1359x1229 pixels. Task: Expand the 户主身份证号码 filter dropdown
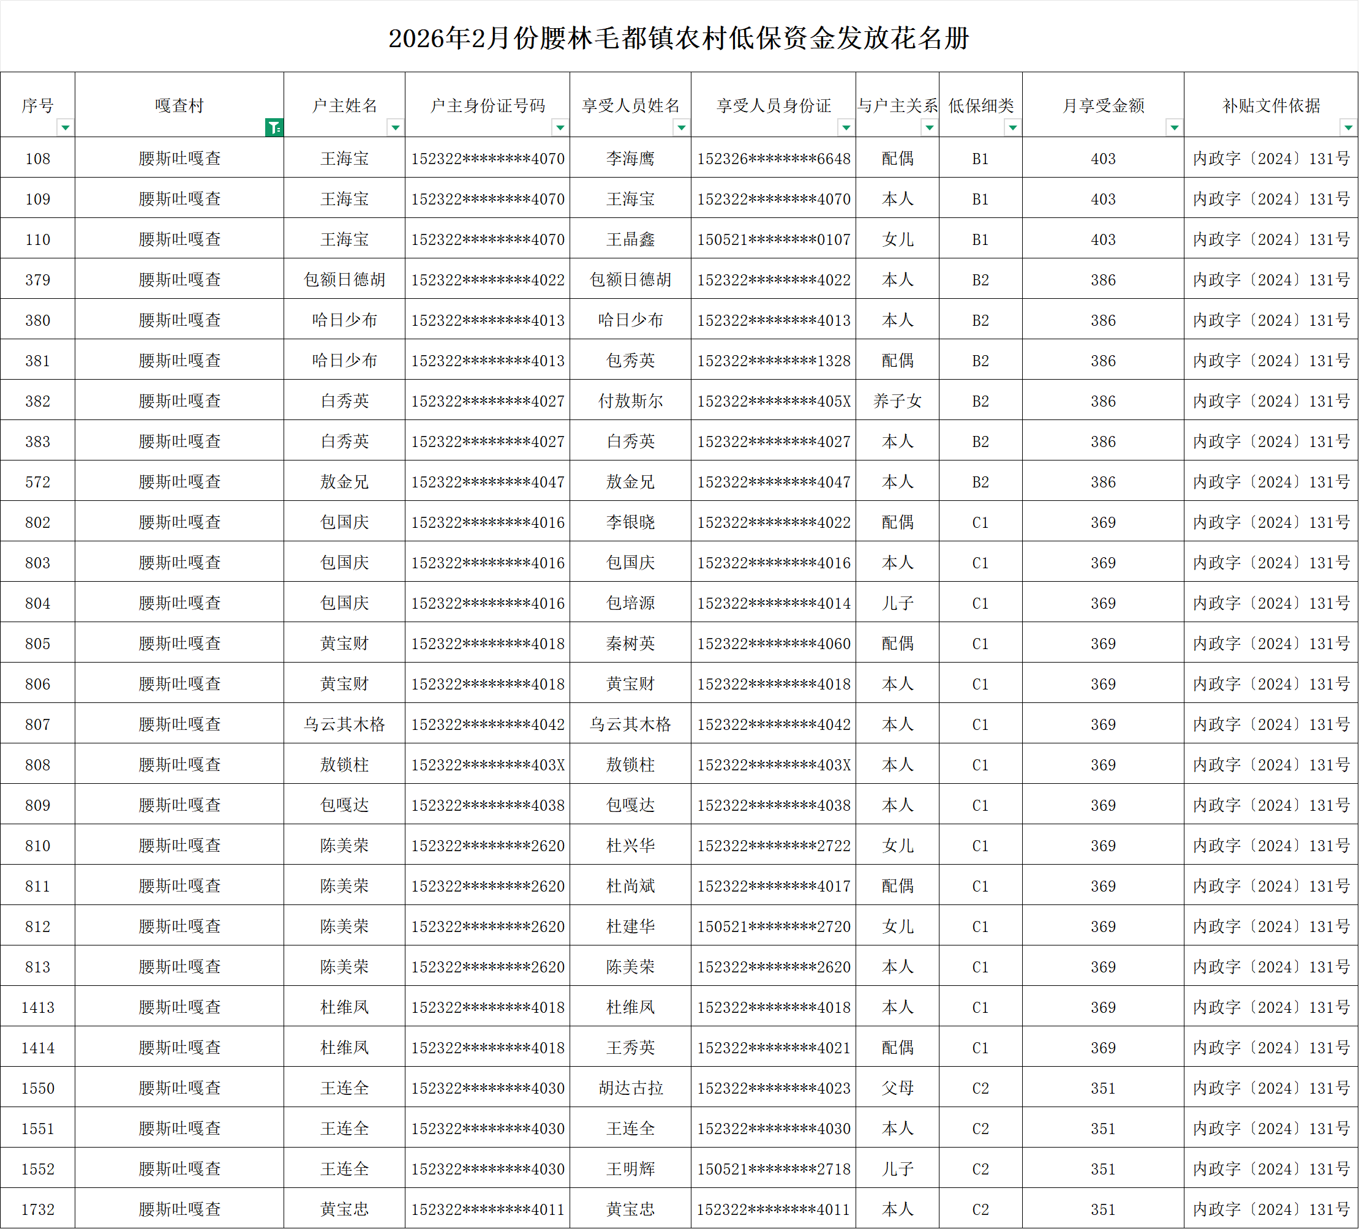click(x=560, y=127)
